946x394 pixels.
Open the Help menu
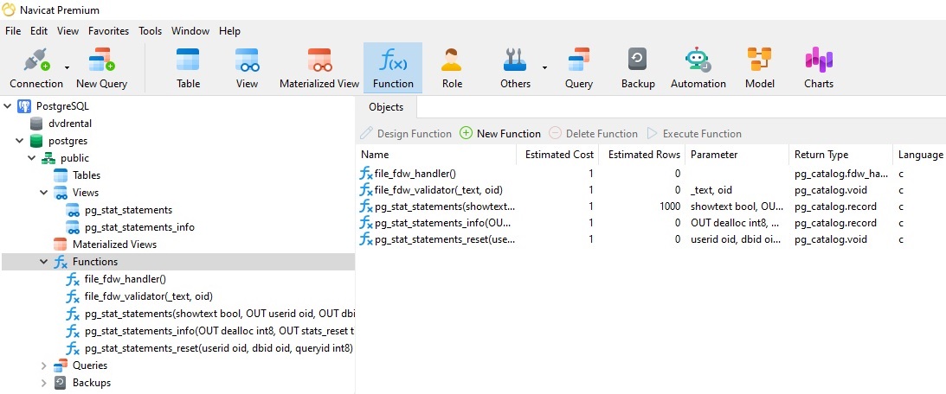coord(229,31)
